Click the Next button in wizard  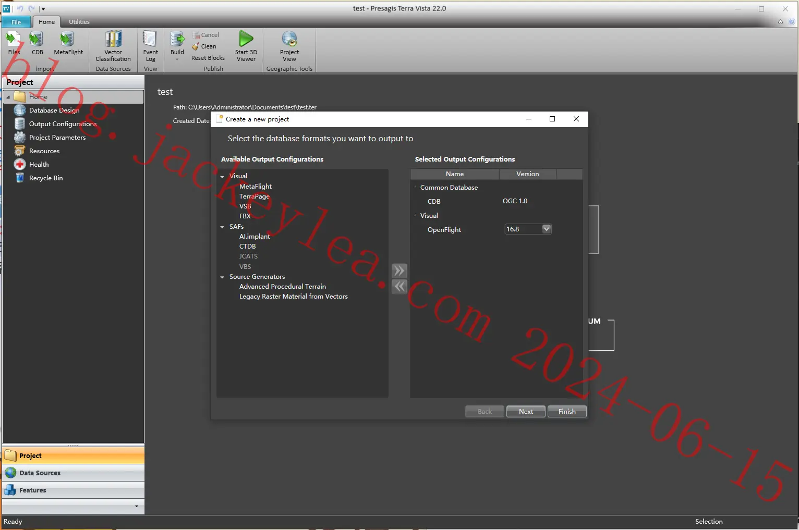(526, 412)
